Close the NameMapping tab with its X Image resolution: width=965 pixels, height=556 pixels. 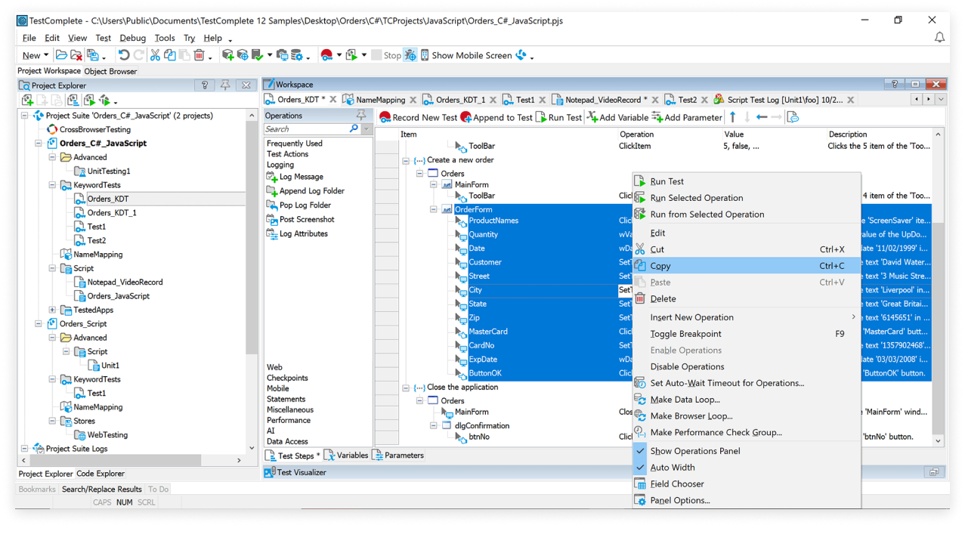pos(413,100)
